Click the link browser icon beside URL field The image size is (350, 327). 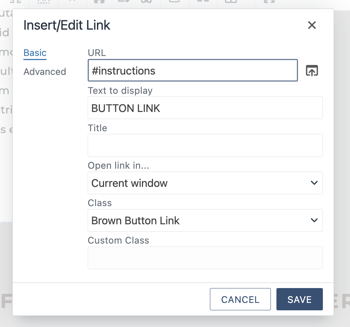312,70
